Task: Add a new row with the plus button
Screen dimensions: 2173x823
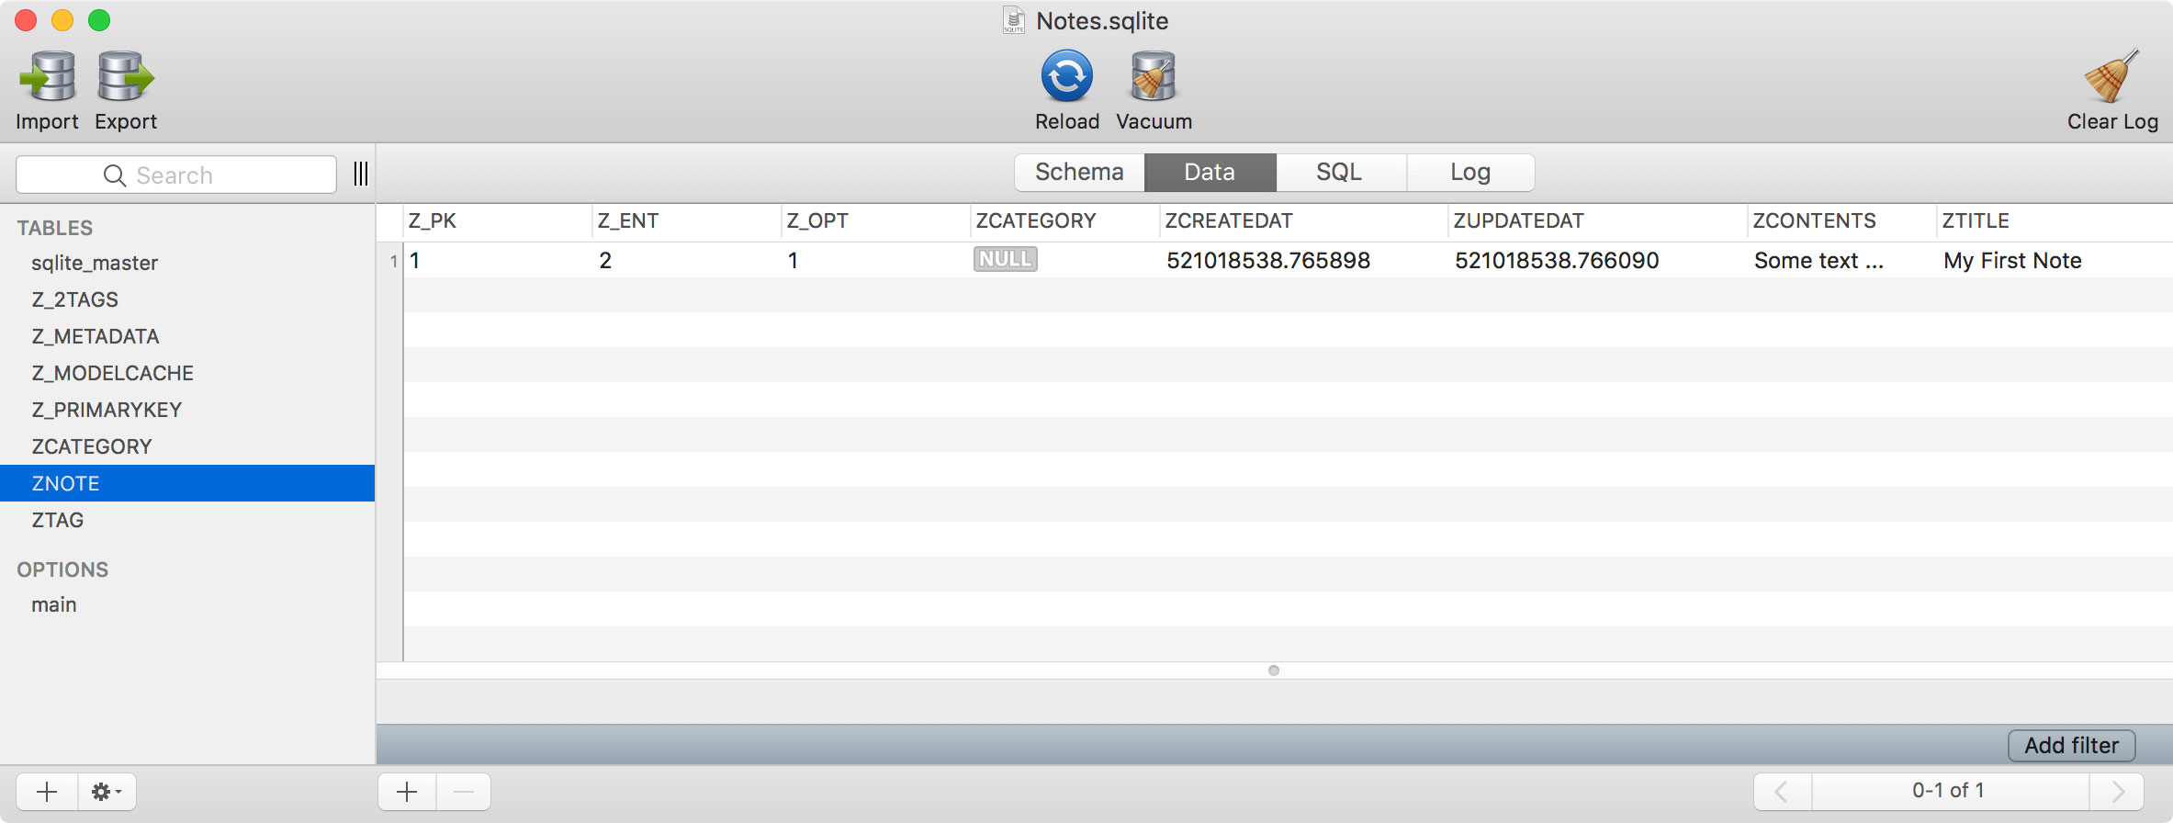Action: pyautogui.click(x=407, y=792)
